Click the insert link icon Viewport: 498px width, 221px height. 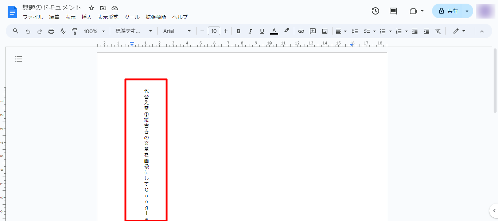coord(301,31)
